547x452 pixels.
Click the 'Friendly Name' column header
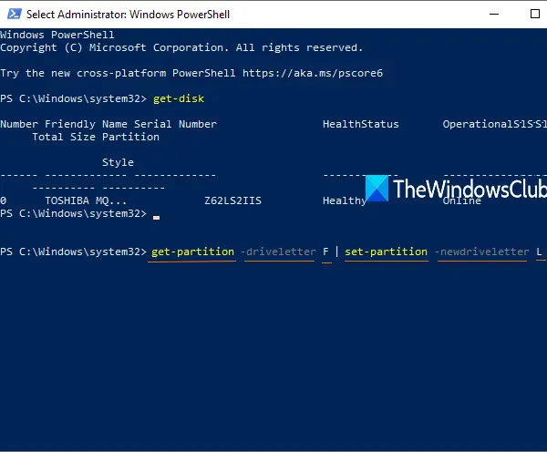[x=86, y=124]
